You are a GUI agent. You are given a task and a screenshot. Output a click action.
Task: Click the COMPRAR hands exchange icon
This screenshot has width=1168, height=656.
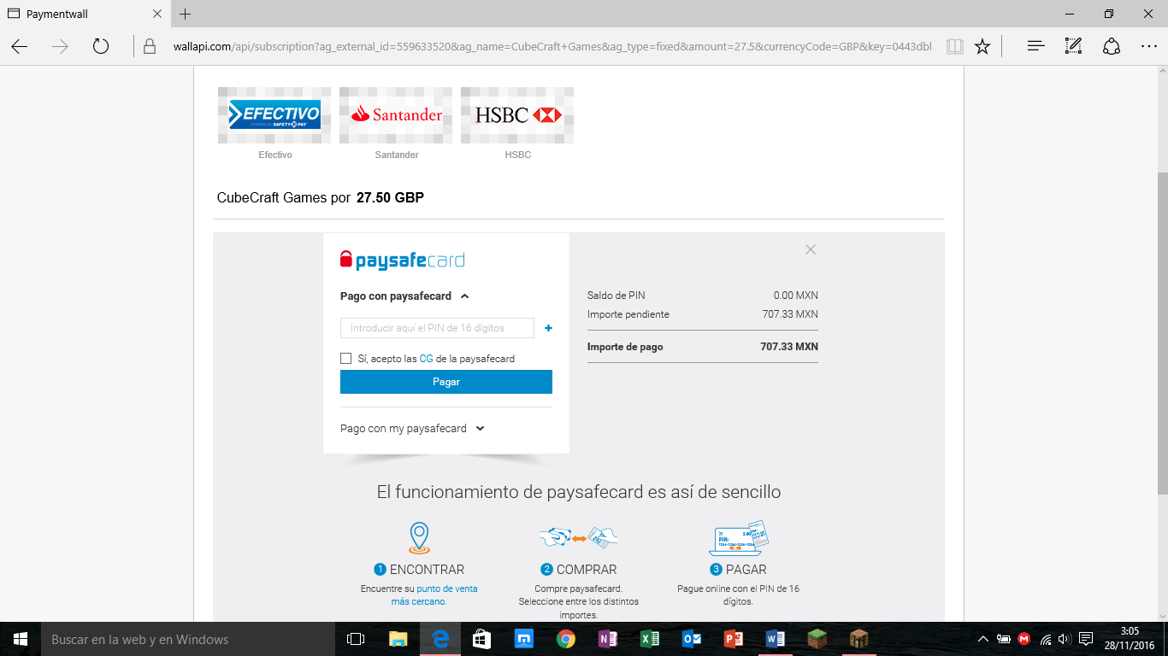(x=578, y=538)
